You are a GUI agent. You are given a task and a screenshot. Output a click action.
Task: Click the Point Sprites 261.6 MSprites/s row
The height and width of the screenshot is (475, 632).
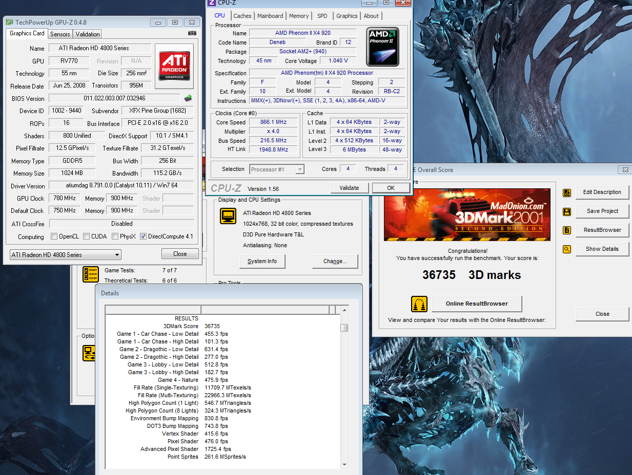[x=222, y=457]
